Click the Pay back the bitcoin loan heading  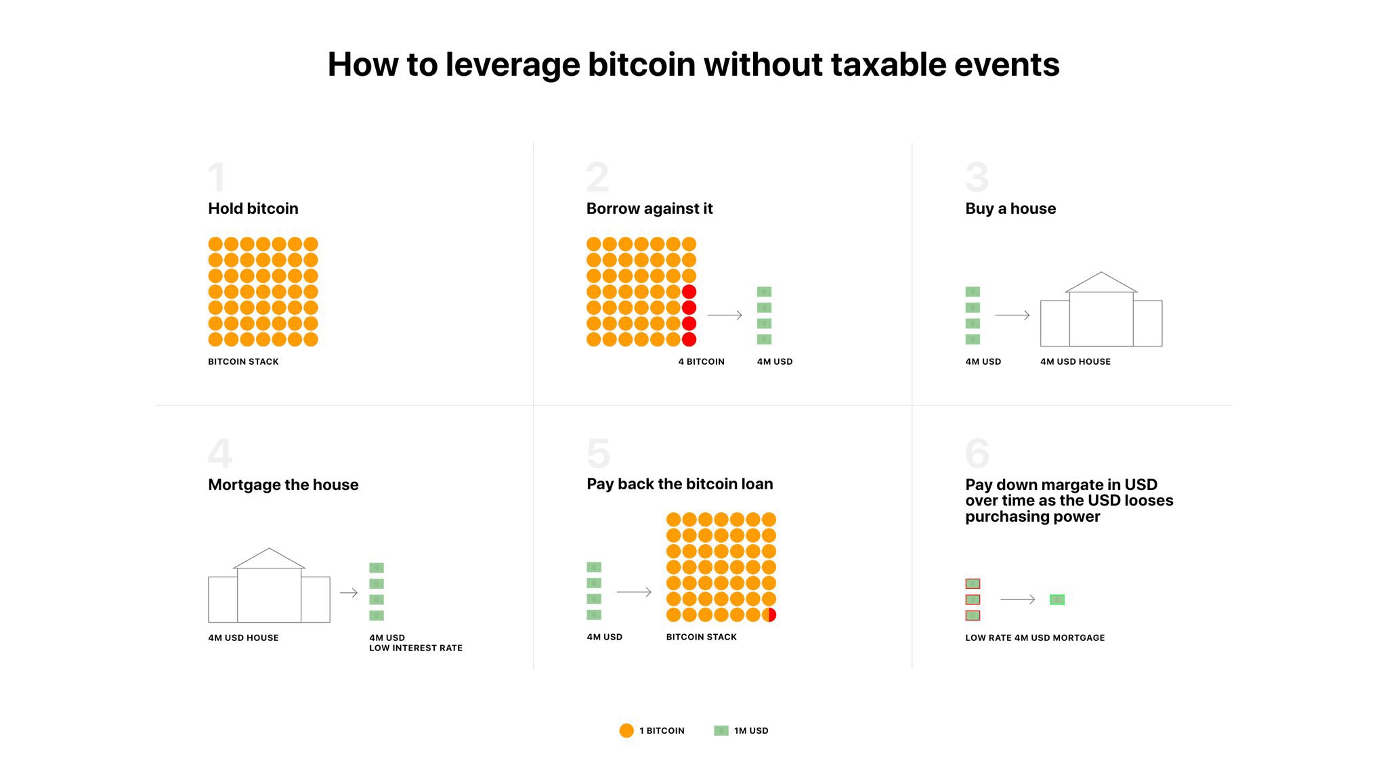click(x=679, y=484)
